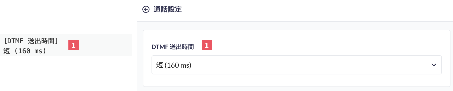
Task: Click the ms unit text in the left snippet
Action: 38,51
